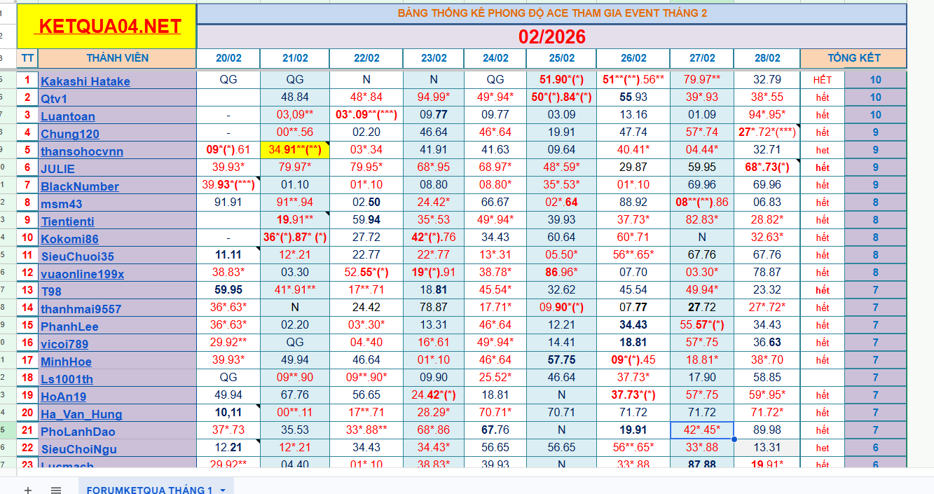Select the yellow highlighted 34.91**(**) cell

[294, 149]
